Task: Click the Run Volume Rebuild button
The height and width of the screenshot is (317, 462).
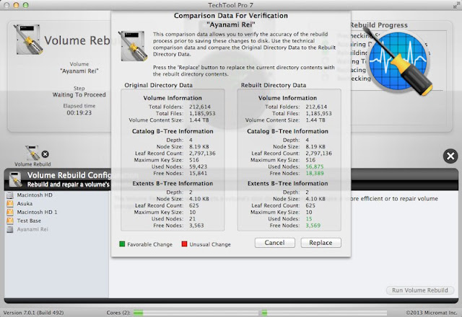Action: point(419,290)
